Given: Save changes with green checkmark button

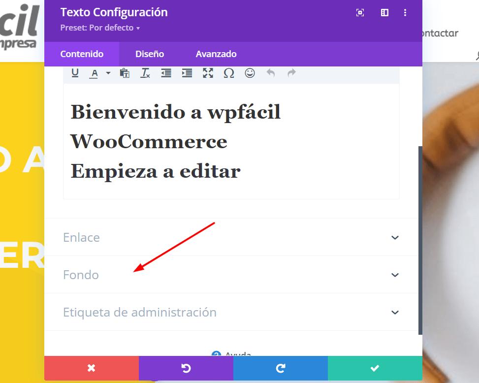Looking at the screenshot, I should [x=375, y=368].
